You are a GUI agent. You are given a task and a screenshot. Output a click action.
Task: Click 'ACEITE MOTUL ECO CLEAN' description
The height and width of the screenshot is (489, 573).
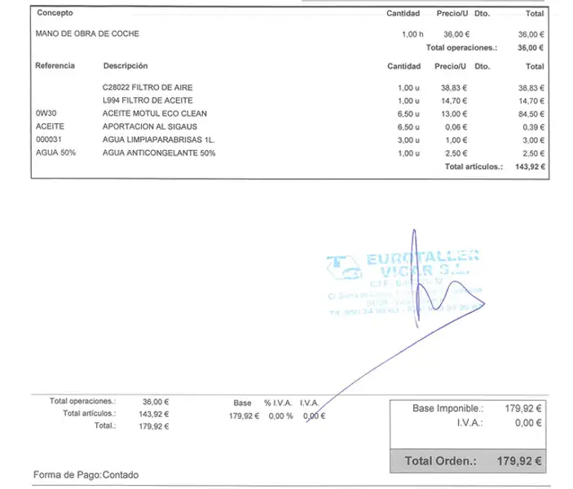tap(155, 113)
